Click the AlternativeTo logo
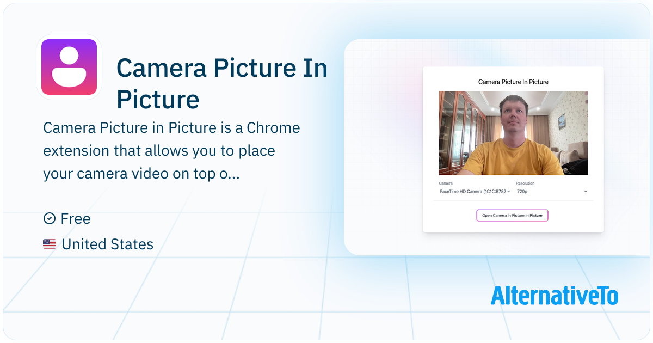The width and height of the screenshot is (653, 343). [555, 295]
